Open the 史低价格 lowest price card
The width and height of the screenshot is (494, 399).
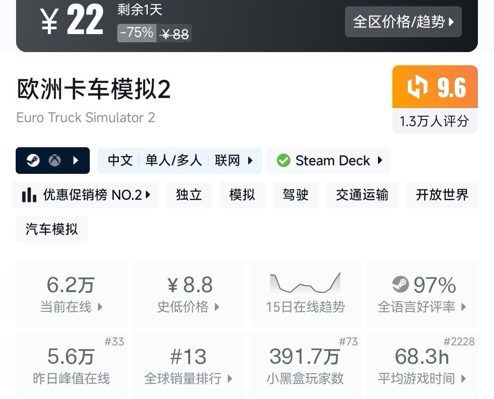[x=188, y=294]
